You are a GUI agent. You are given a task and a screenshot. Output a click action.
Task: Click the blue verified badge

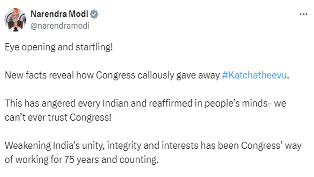coord(95,14)
